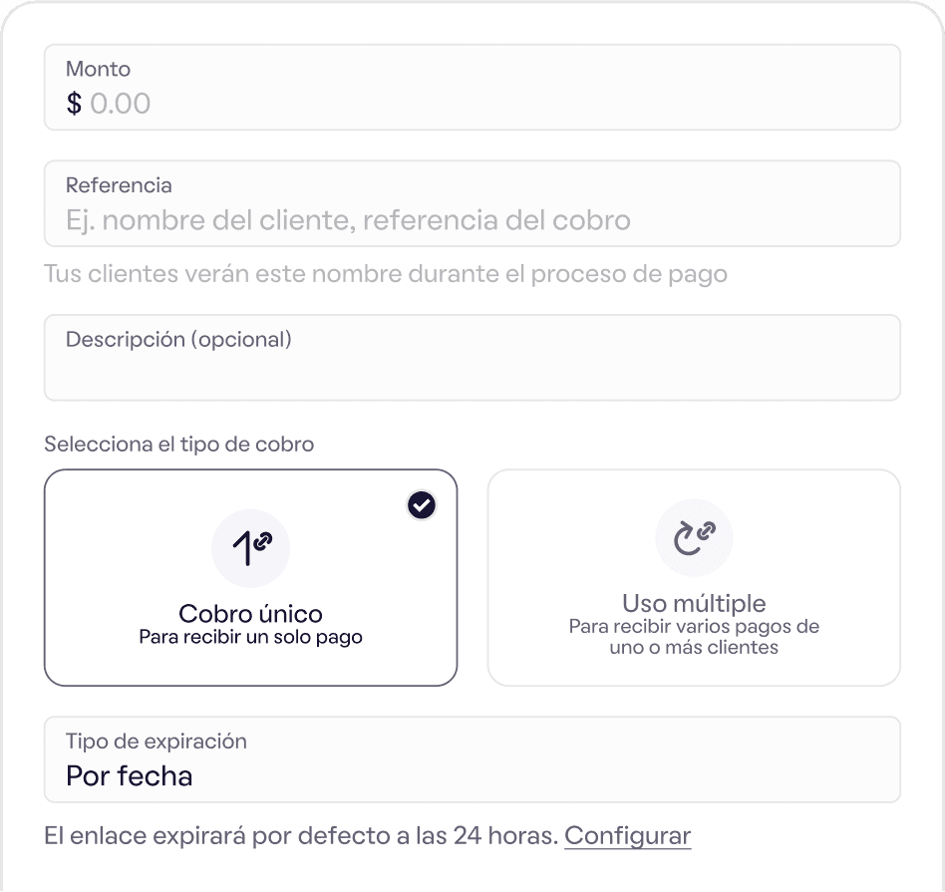
Task: Click the Referencia text input
Action: tap(472, 203)
